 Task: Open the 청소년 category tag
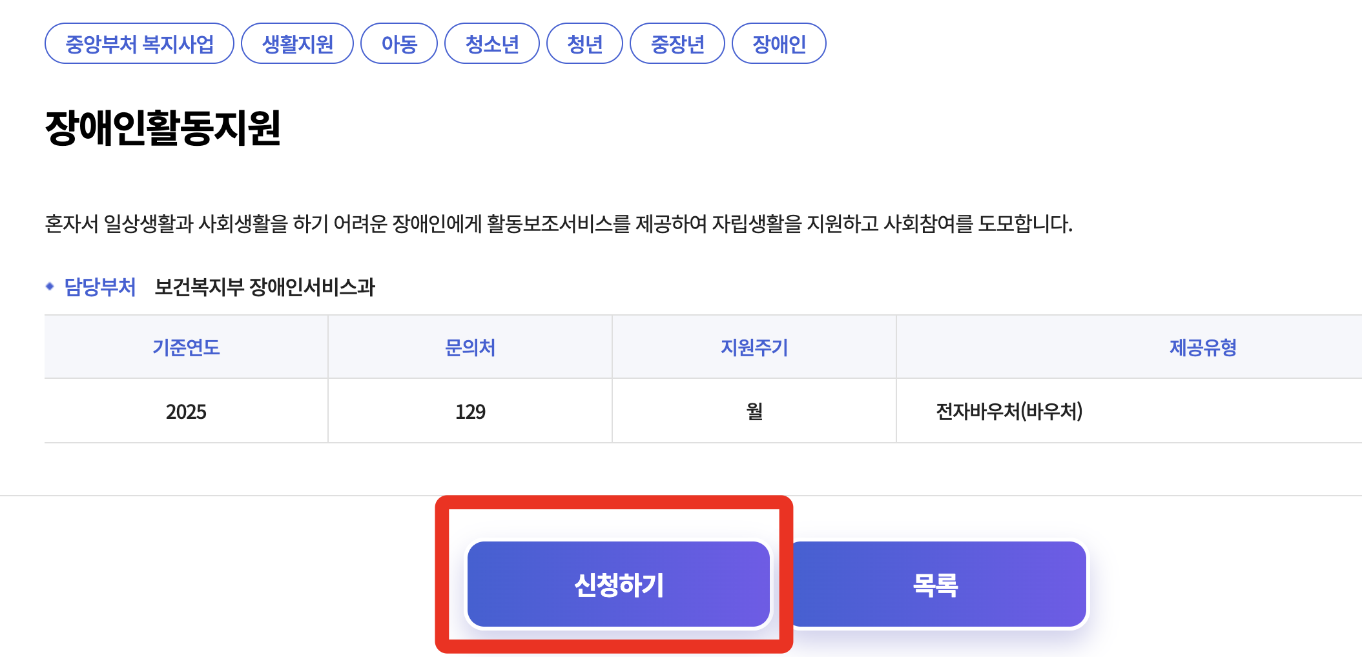point(491,43)
